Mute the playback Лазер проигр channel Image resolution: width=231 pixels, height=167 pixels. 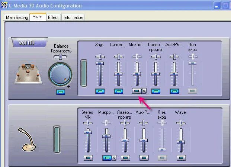(x=156, y=91)
